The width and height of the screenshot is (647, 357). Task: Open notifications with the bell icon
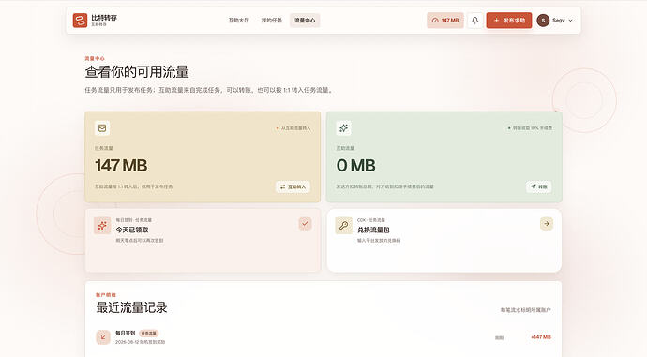point(474,21)
